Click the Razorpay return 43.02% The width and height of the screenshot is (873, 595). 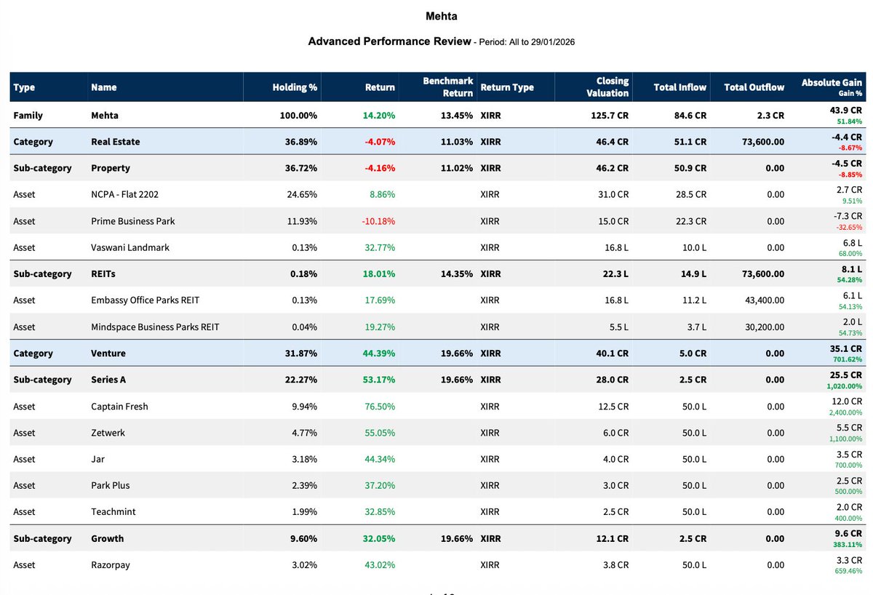click(x=380, y=565)
